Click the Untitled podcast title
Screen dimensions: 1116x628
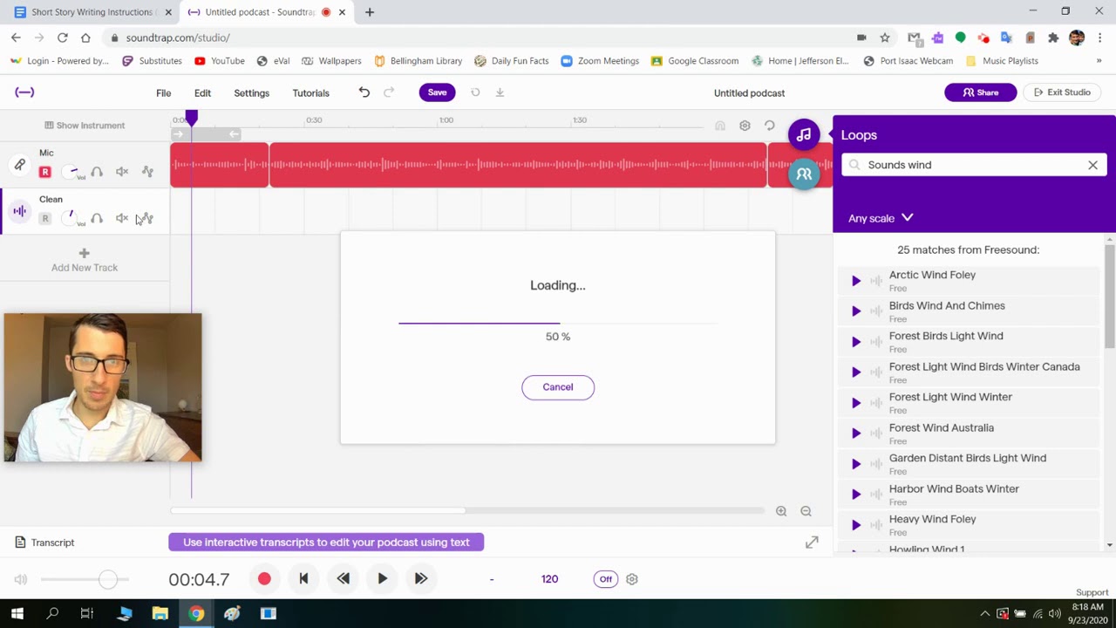tap(749, 93)
